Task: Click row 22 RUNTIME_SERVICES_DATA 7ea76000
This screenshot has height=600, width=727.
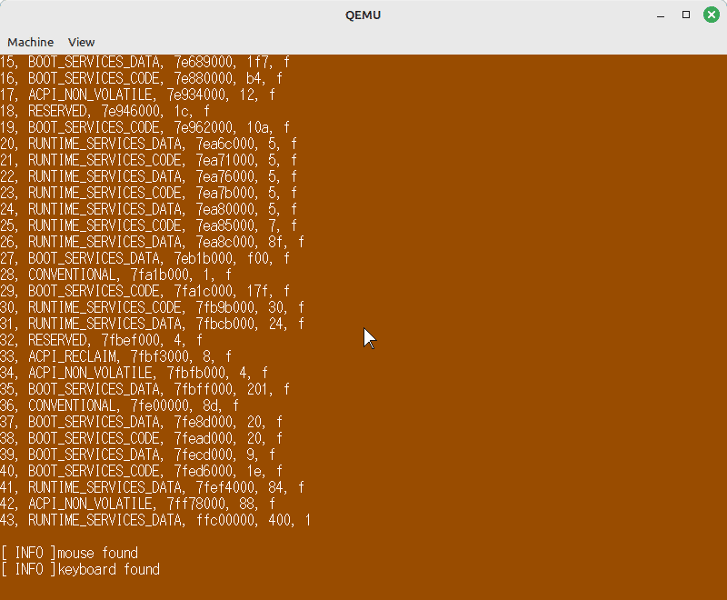Action: (x=148, y=176)
